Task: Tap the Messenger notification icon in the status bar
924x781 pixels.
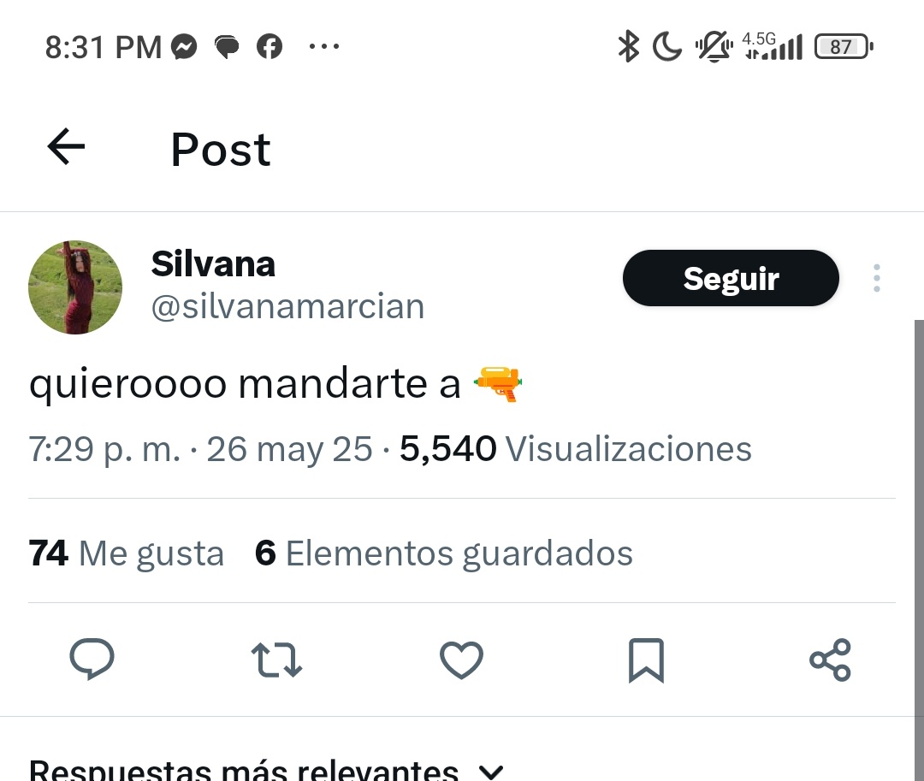Action: [184, 47]
